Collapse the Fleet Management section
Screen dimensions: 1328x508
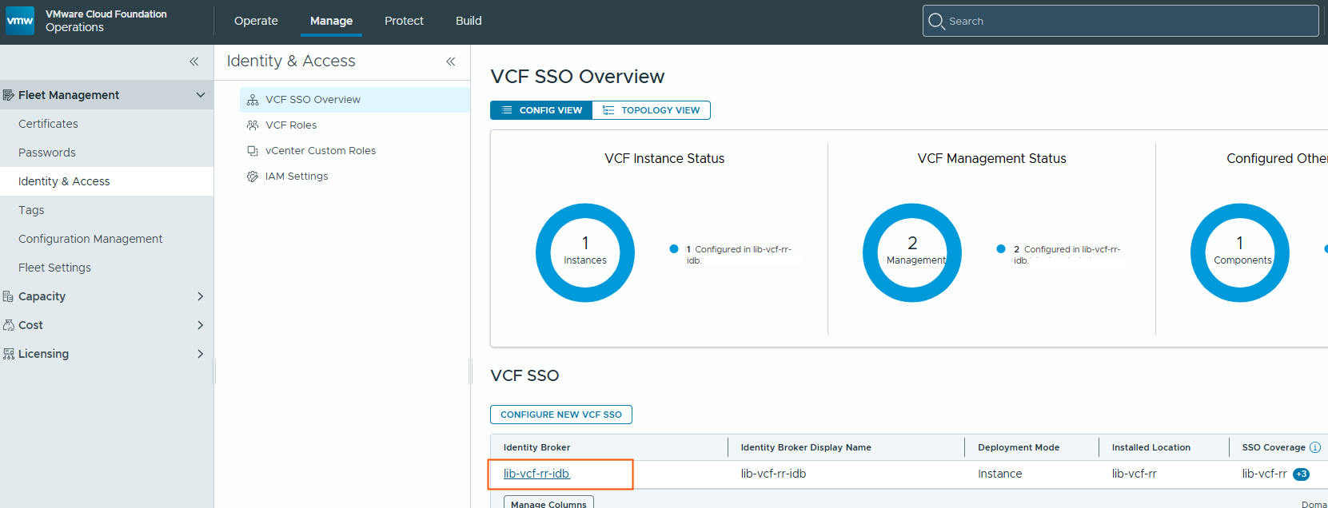click(201, 95)
